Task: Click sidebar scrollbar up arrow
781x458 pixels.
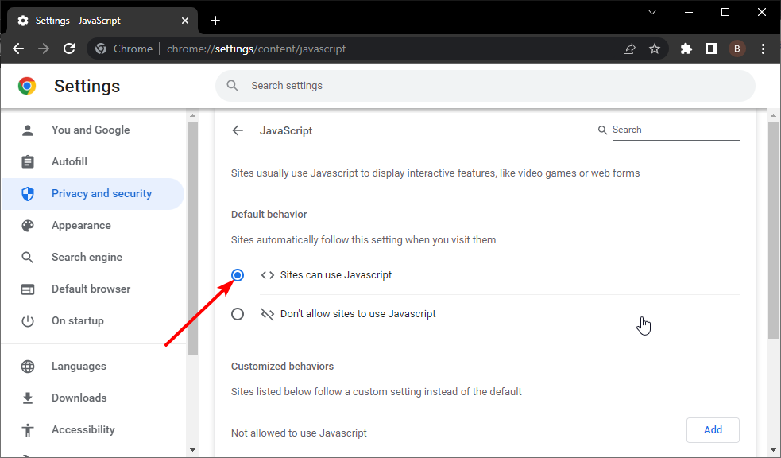Action: tap(193, 115)
